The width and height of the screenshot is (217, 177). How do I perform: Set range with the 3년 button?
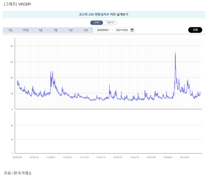(x=86, y=30)
